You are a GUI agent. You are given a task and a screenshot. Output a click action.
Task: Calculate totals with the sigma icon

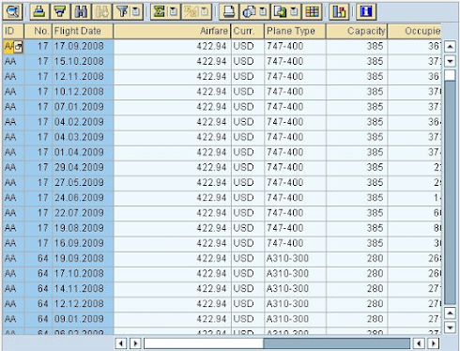(x=160, y=12)
